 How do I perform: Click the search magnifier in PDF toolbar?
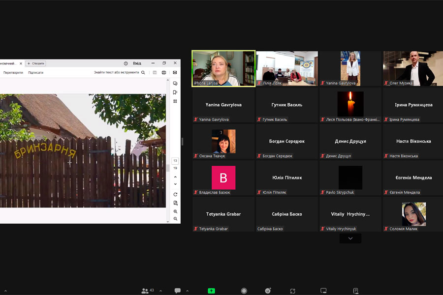click(143, 72)
